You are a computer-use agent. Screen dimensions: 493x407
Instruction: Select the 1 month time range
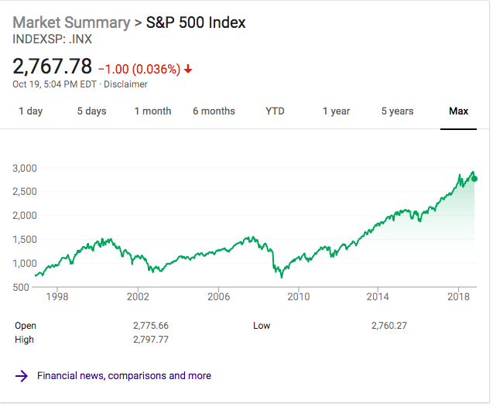pos(152,111)
